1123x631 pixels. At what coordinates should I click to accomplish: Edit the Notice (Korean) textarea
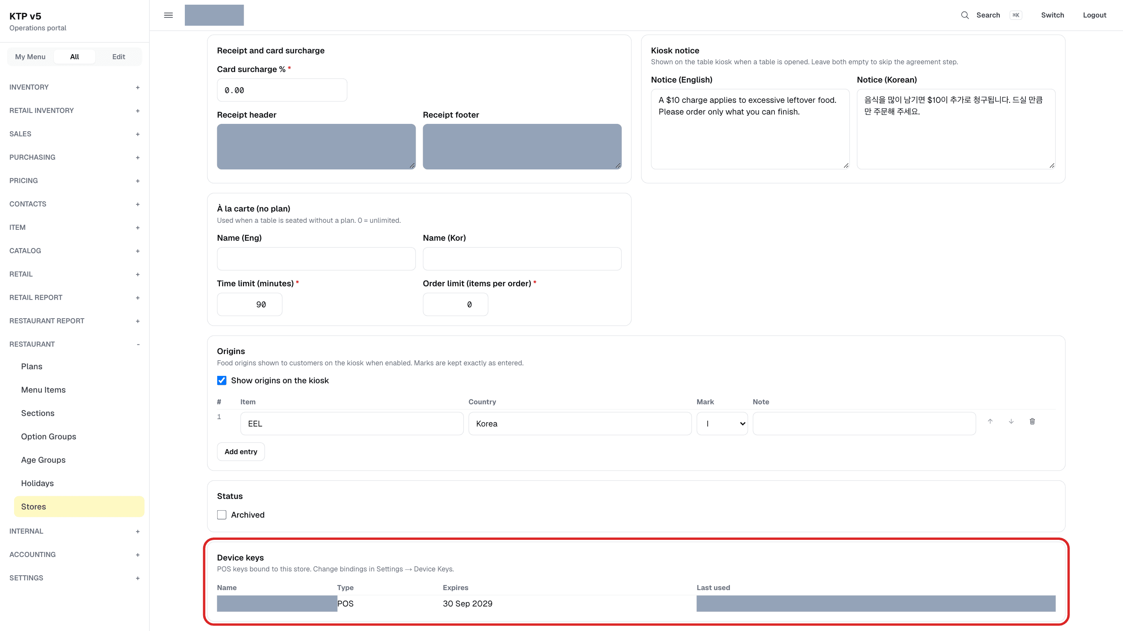pyautogui.click(x=956, y=129)
